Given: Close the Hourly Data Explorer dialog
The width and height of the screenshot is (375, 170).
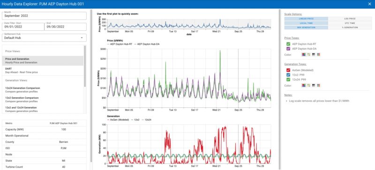Looking at the screenshot, I should [x=369, y=4].
